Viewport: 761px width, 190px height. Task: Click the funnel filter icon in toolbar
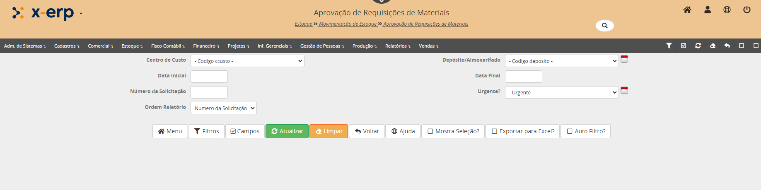[669, 46]
